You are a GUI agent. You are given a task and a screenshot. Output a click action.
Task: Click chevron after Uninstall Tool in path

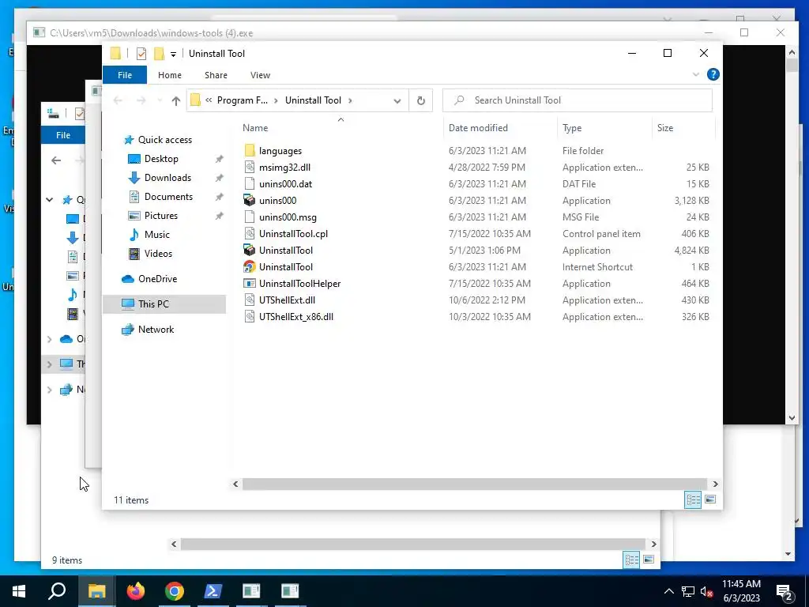350,100
